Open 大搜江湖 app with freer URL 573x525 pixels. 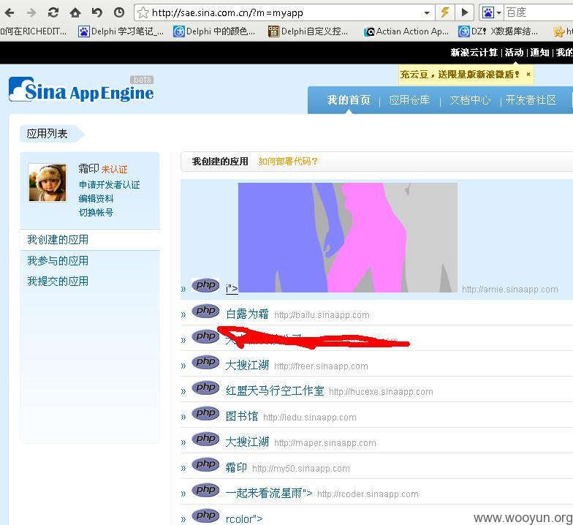[x=247, y=365]
